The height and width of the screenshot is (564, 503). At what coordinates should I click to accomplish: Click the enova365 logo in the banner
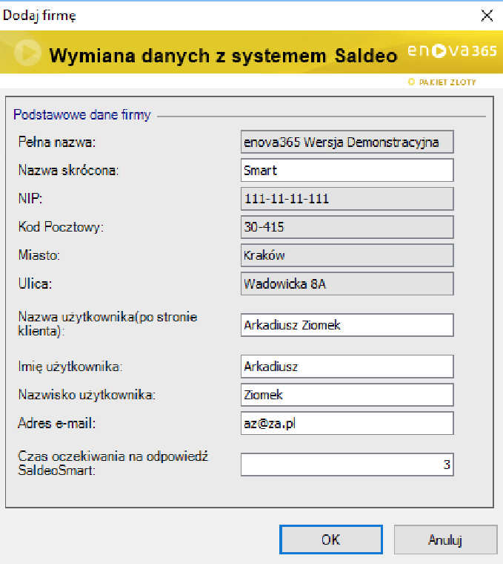(452, 53)
